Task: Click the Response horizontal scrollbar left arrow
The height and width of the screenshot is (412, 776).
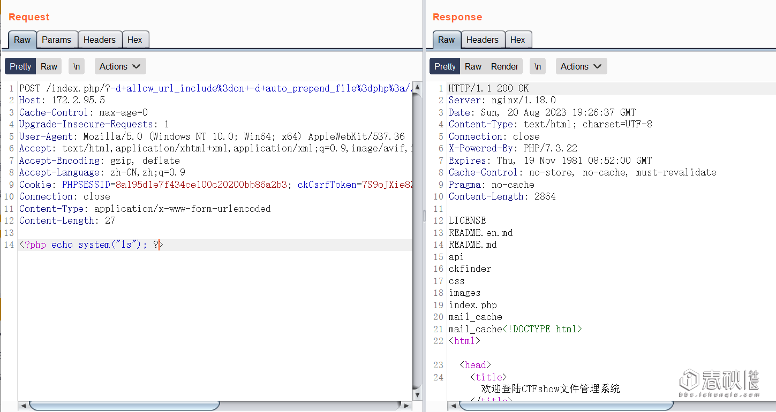Action: (453, 406)
